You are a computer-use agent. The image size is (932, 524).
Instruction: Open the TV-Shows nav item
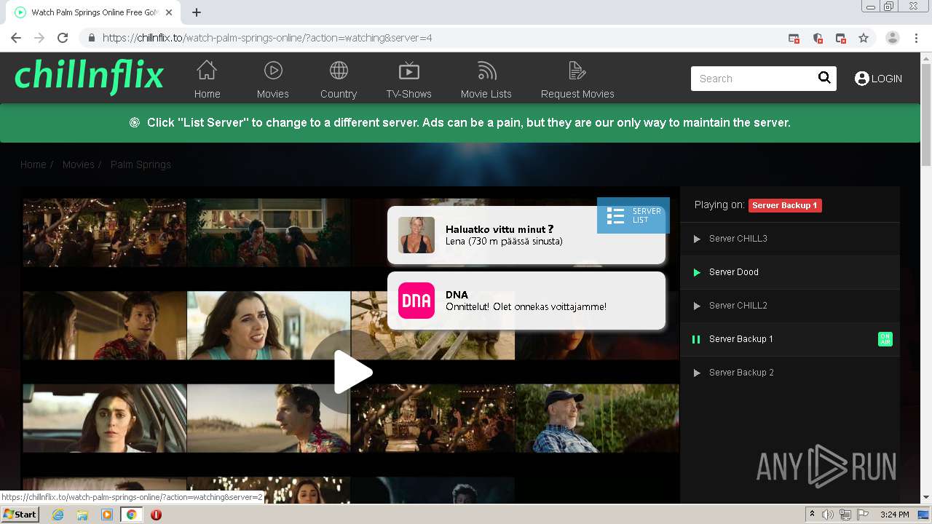[409, 79]
